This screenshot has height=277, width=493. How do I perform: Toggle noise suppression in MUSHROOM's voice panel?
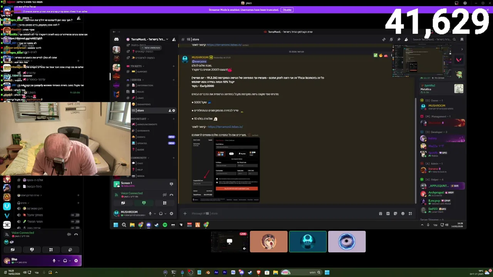click(x=164, y=195)
